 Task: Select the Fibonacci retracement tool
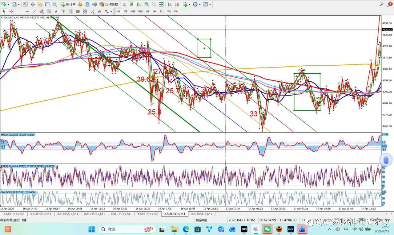[49, 11]
